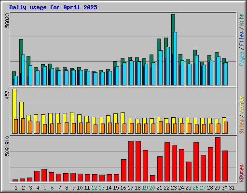Click the title "Daily usage for April 2025"
This screenshot has height=193, width=247.
pos(53,7)
